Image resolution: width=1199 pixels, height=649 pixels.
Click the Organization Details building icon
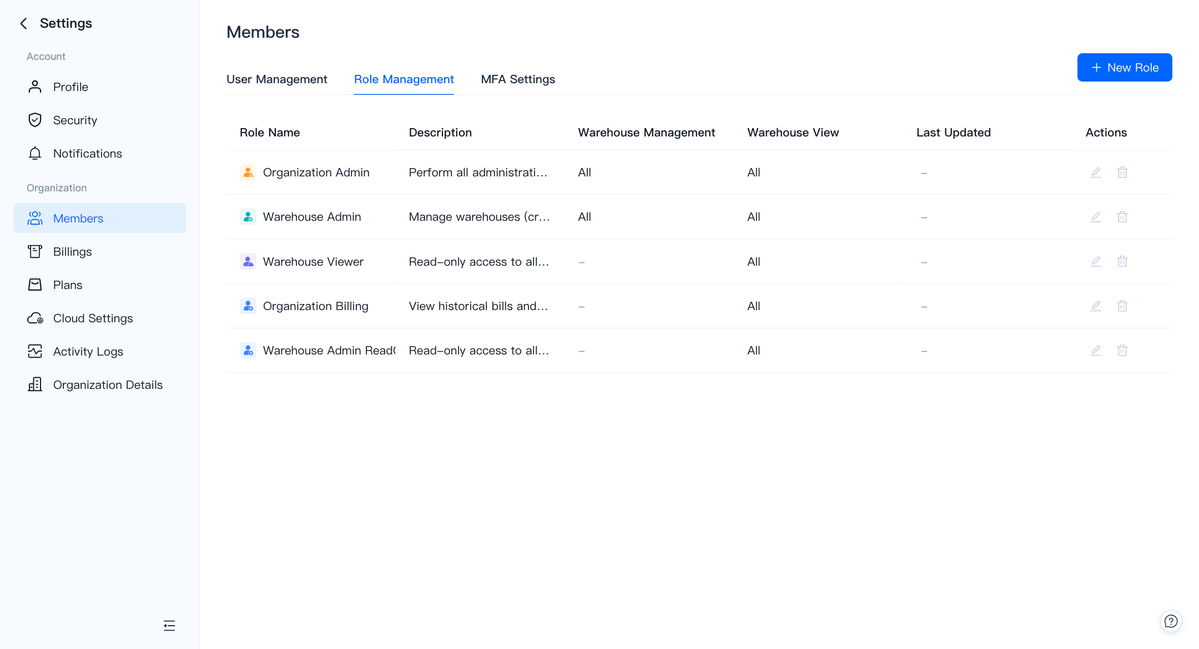(35, 384)
